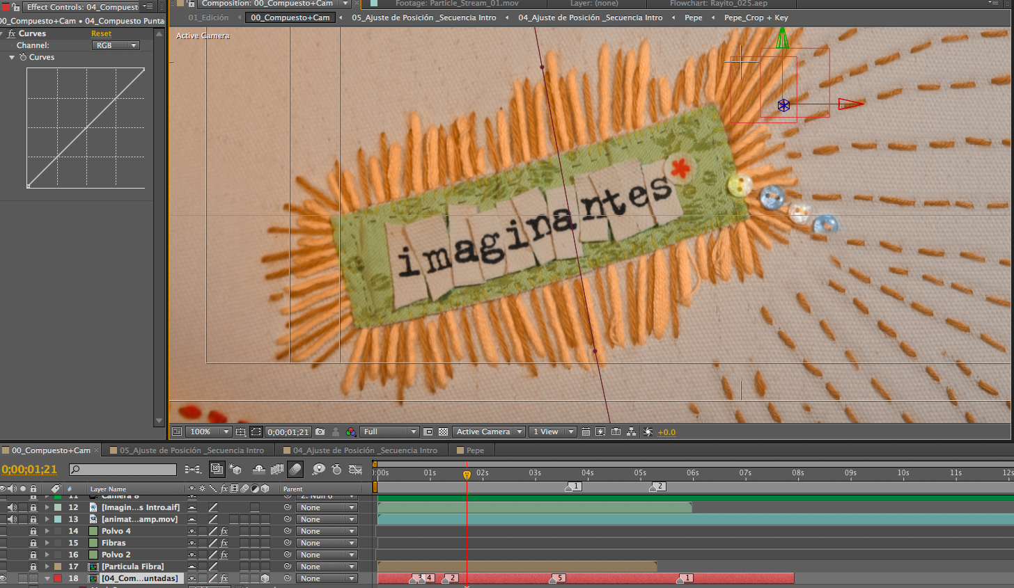Viewport: 1014px width, 588px height.
Task: Toggle mask and shape path visibility
Action: point(256,431)
